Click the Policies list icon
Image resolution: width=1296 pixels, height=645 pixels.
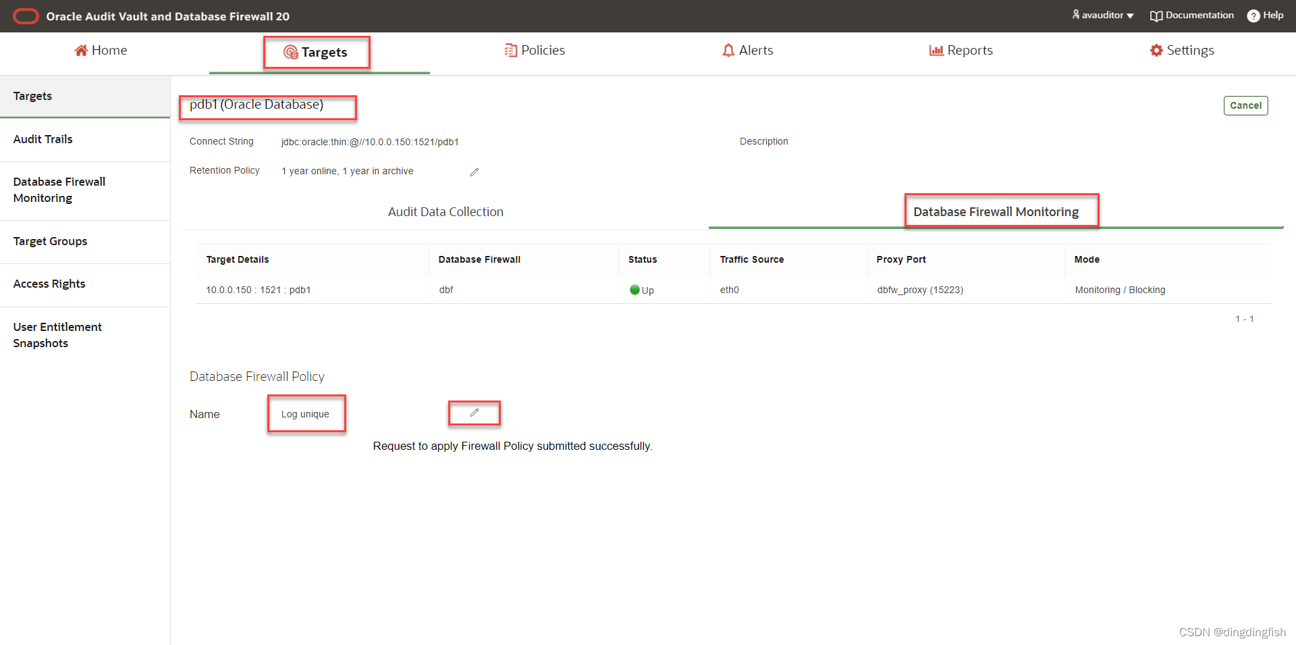tap(511, 51)
